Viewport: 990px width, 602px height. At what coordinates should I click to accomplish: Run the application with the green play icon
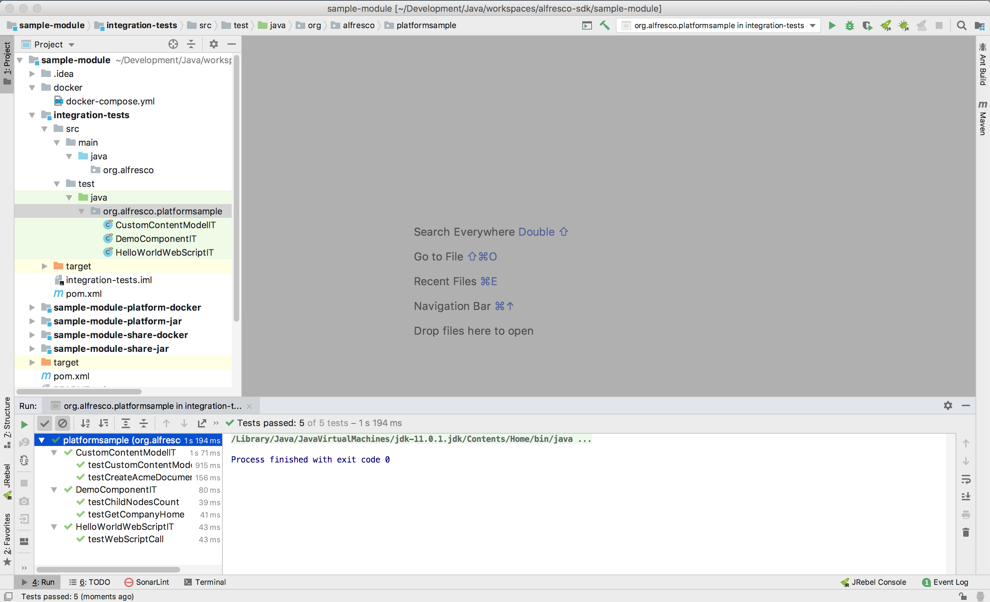click(x=832, y=25)
